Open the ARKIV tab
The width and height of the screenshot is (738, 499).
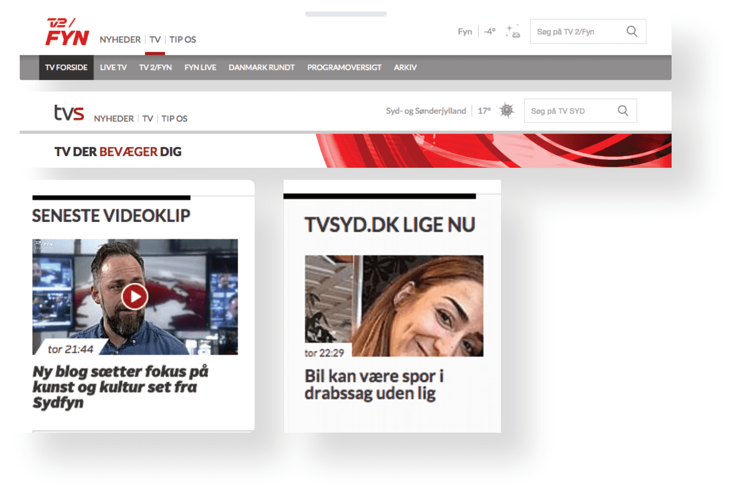click(405, 67)
